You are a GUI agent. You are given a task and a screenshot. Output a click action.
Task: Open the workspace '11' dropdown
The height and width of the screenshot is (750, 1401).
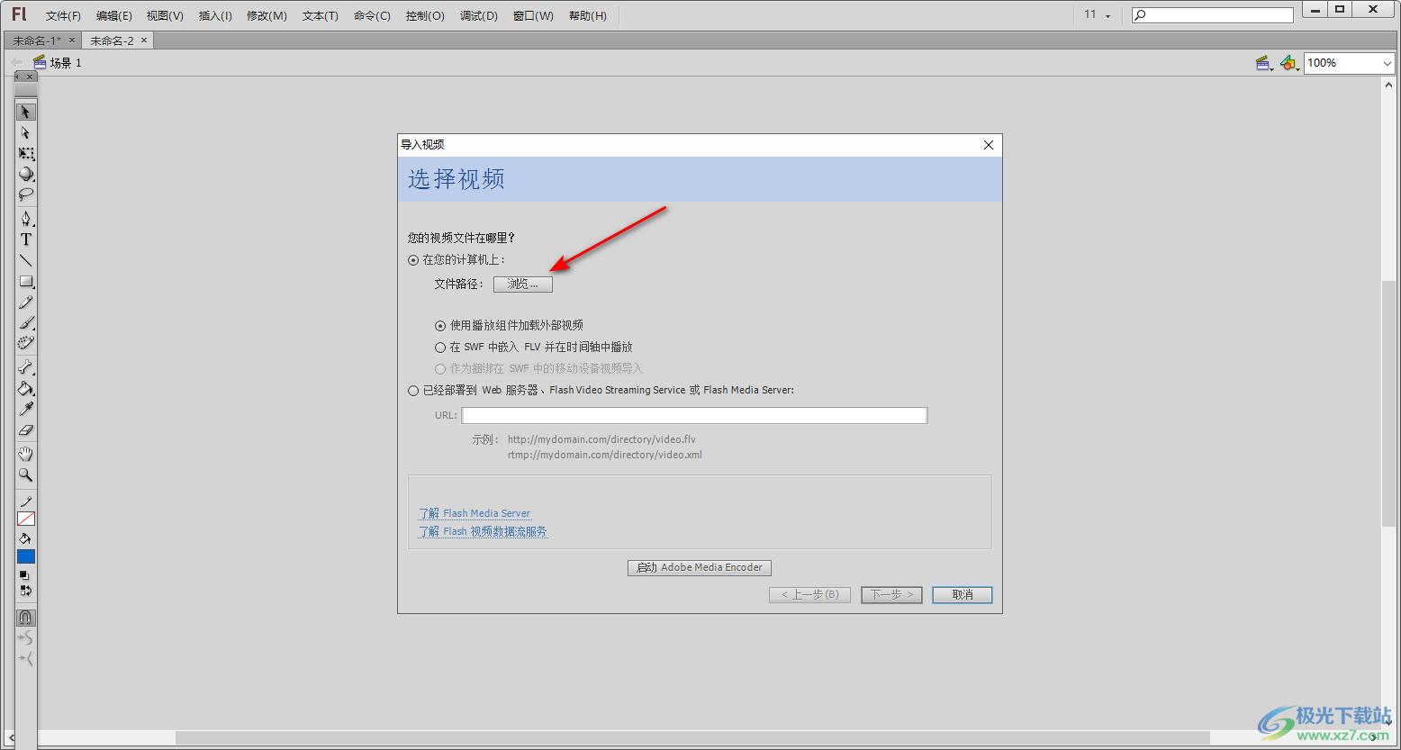1097,15
